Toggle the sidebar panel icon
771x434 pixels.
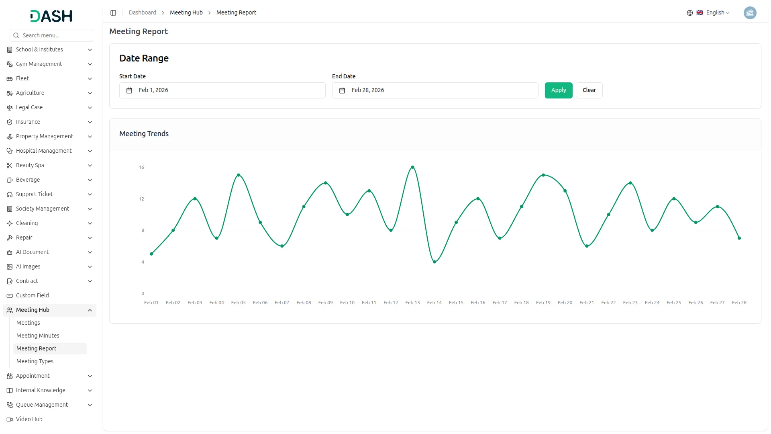coord(113,13)
